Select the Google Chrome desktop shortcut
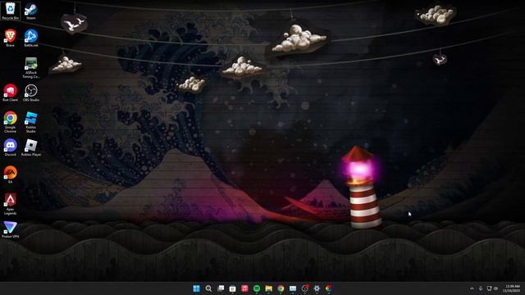Screen dimensions: 525x295 pos(11,122)
